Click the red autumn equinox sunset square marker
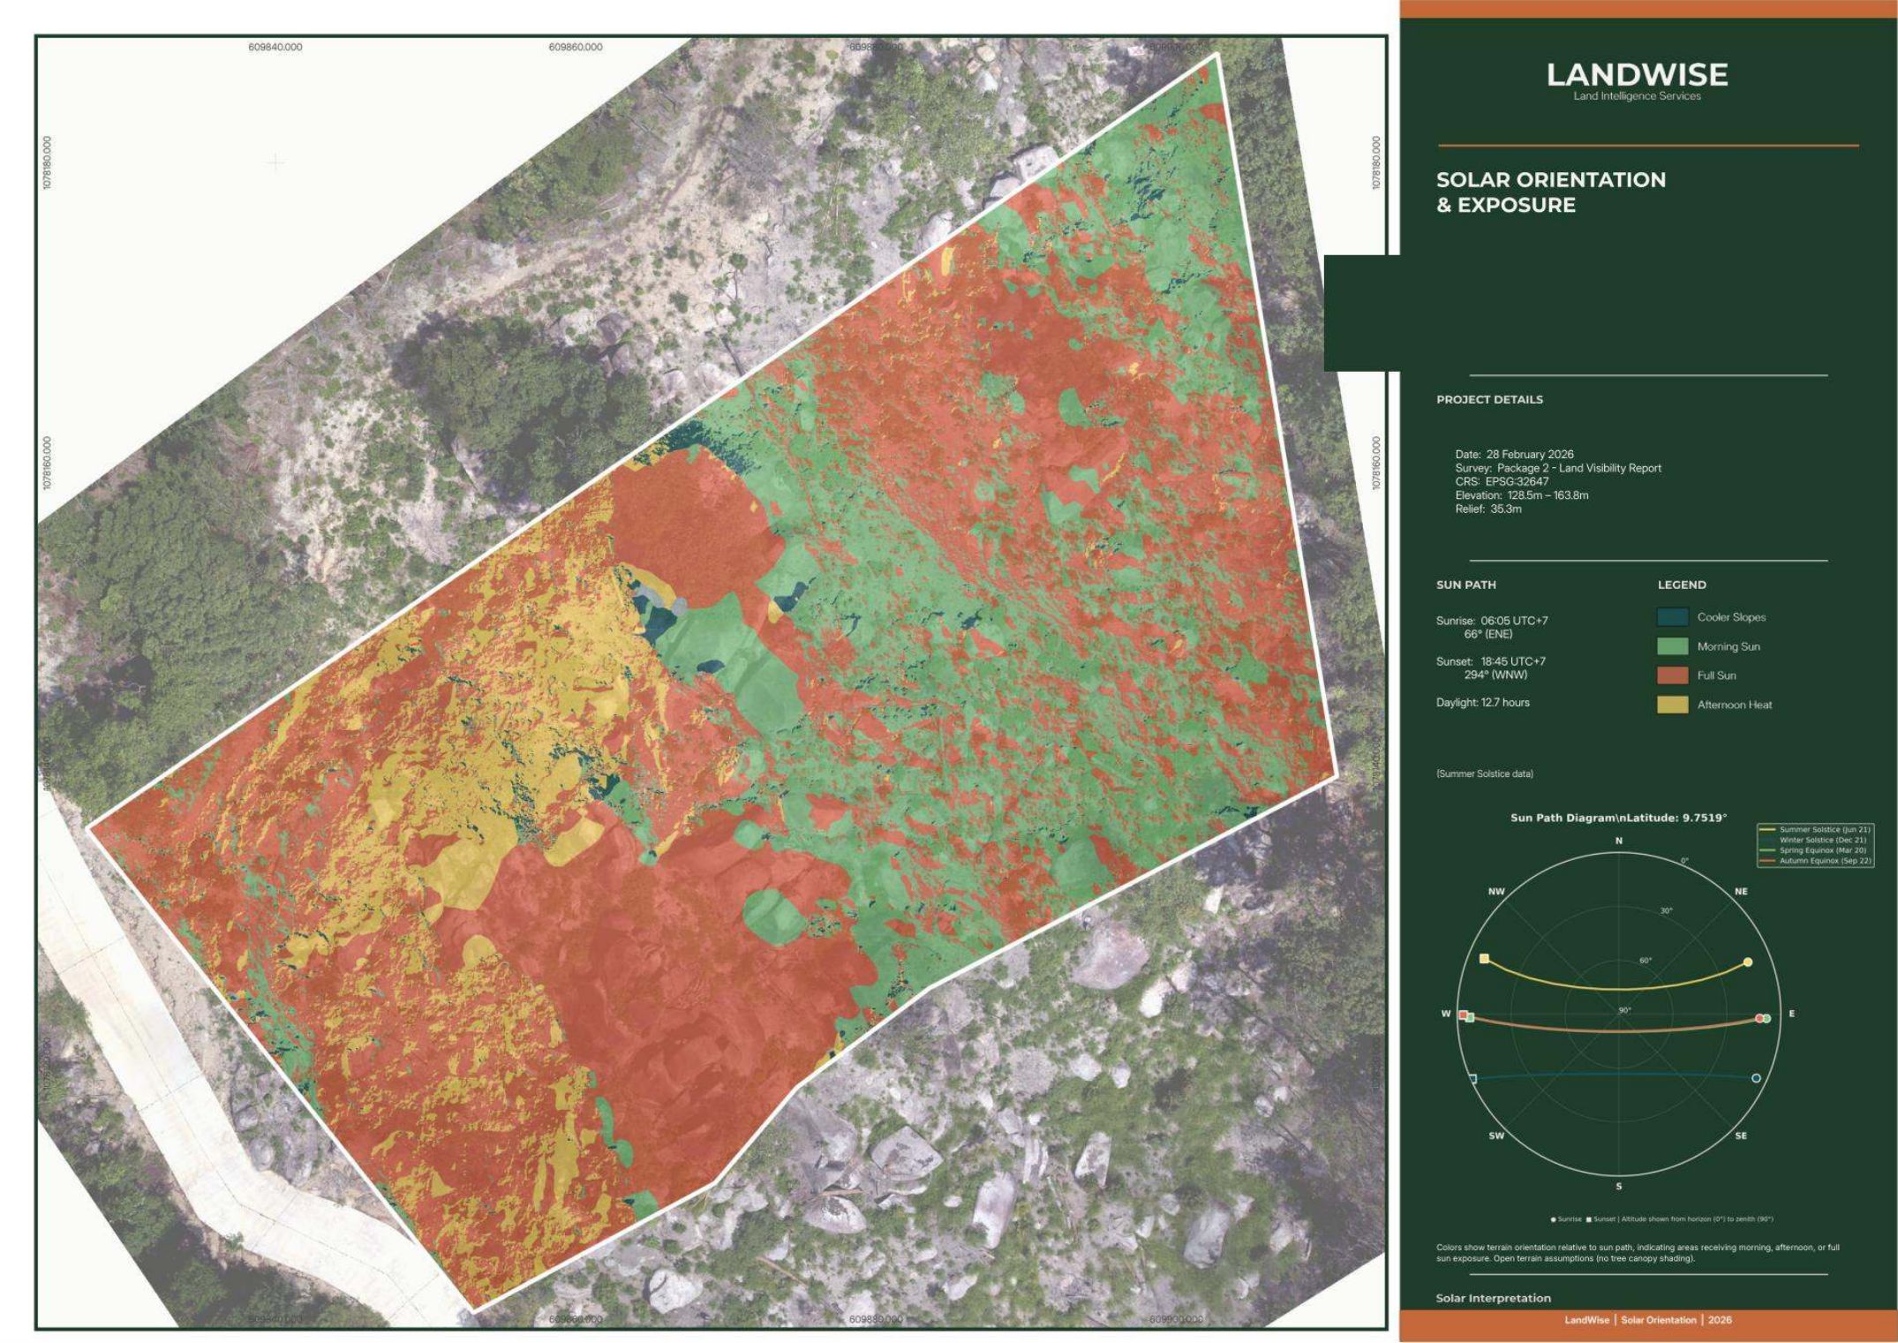Viewport: 1898px width, 1343px height. click(1463, 1015)
